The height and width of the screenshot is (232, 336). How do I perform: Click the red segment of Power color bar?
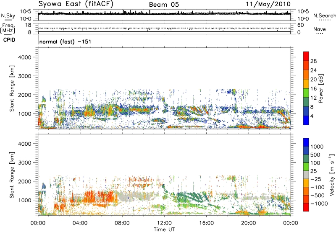click(x=306, y=57)
